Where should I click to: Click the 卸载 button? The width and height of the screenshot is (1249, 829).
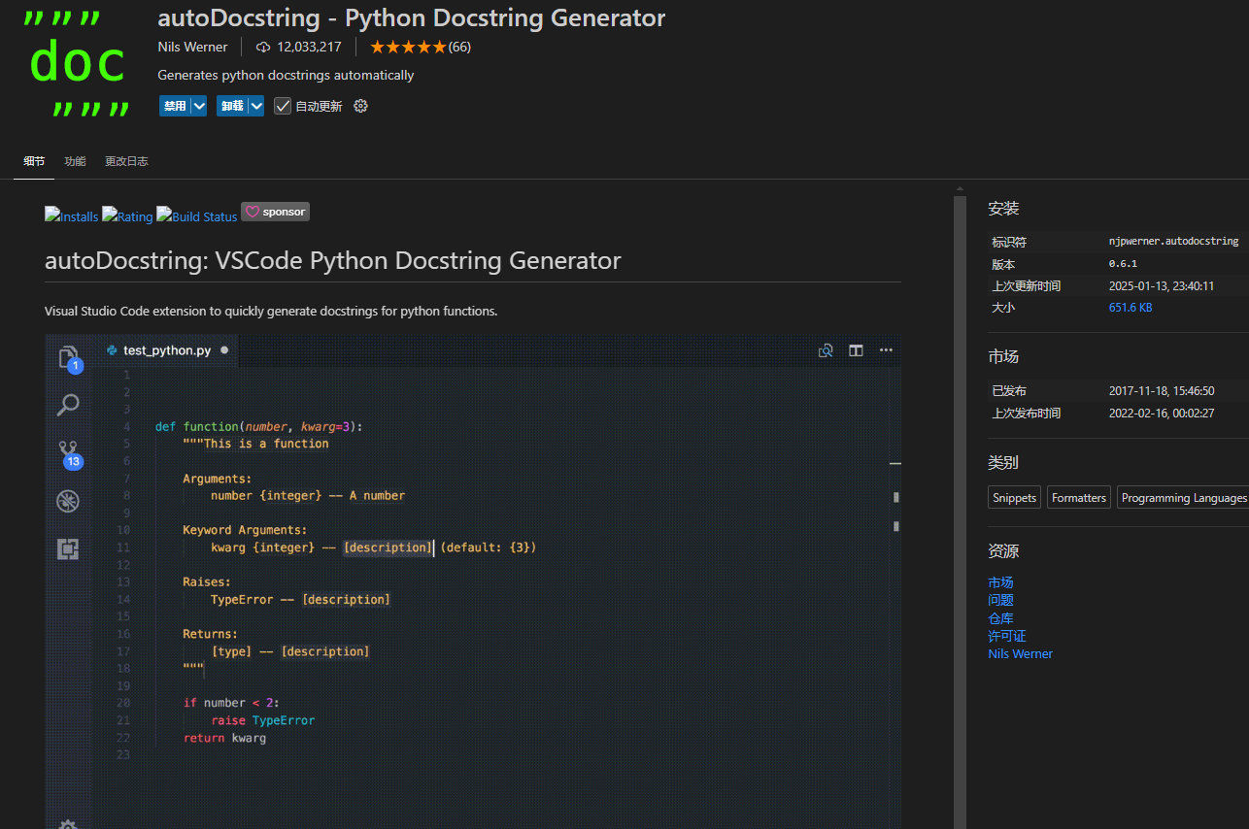(x=232, y=106)
